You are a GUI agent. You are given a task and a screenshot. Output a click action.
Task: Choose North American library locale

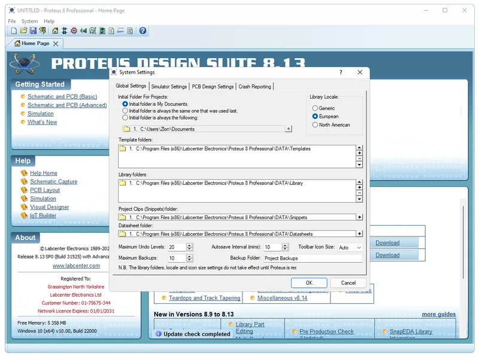pyautogui.click(x=316, y=125)
